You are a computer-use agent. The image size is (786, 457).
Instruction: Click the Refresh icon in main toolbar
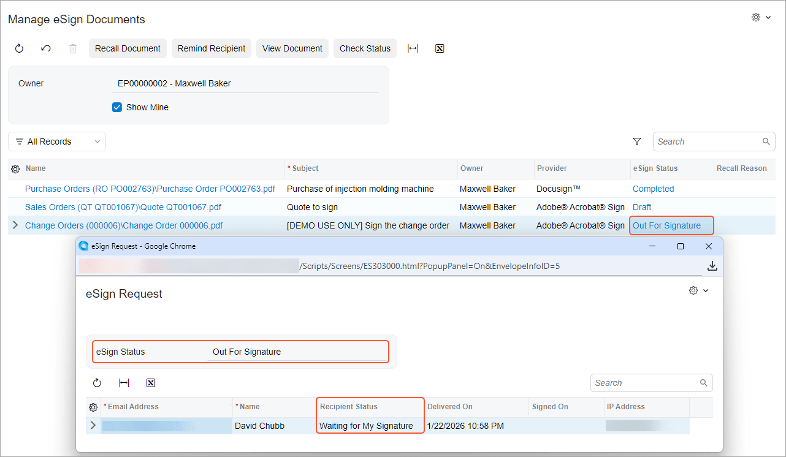(19, 48)
